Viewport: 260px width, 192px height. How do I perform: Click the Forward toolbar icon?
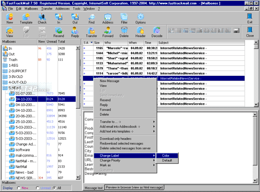pyautogui.click(x=108, y=32)
